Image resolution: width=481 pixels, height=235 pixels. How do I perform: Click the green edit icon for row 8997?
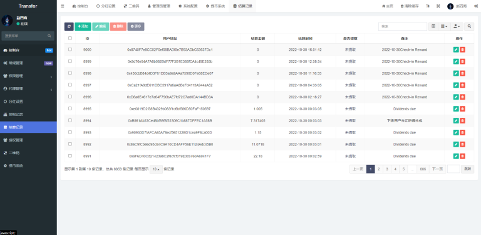[x=456, y=85]
